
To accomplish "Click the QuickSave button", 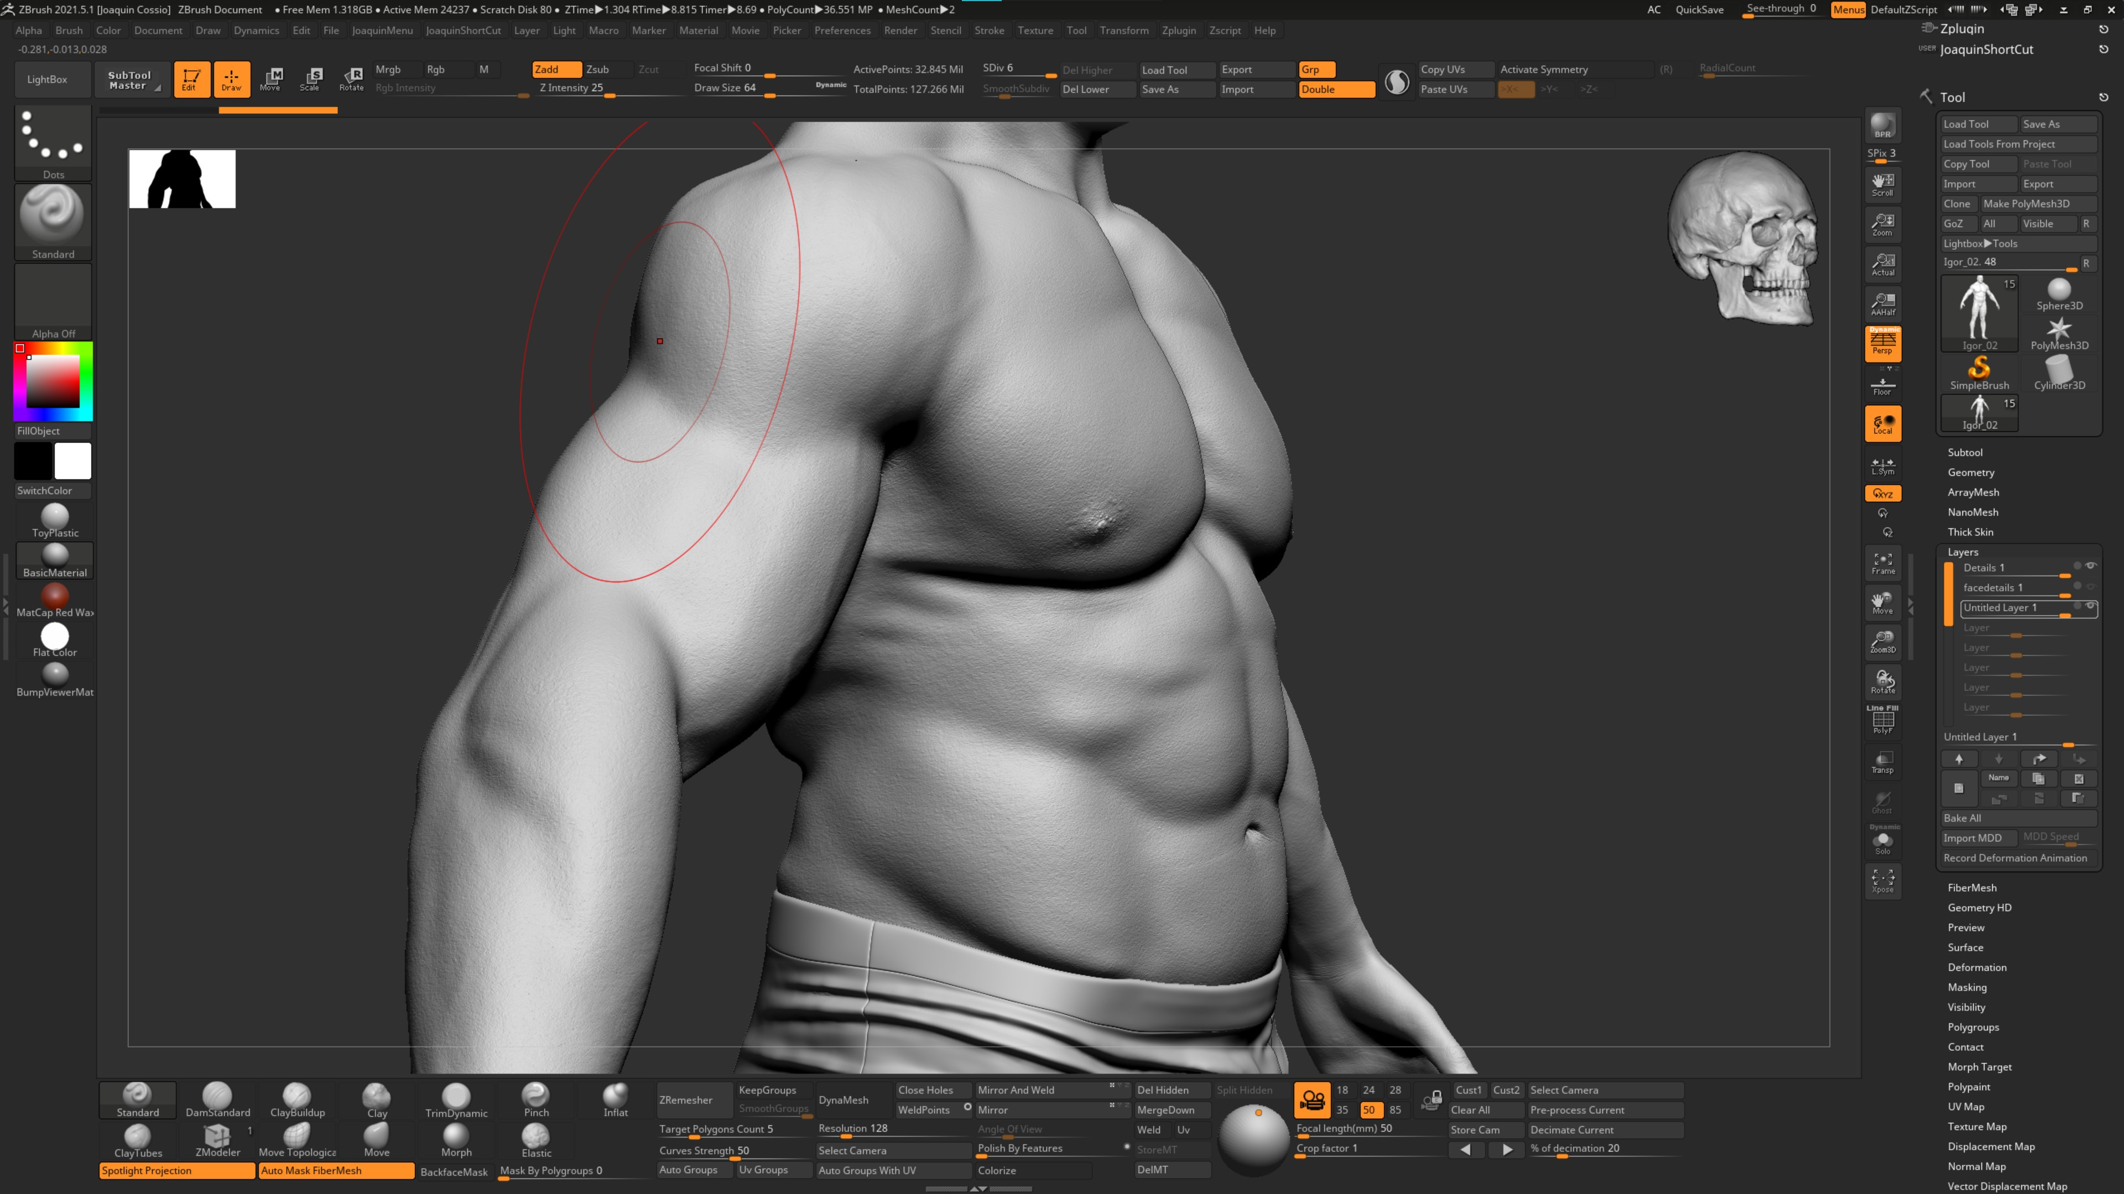I will pyautogui.click(x=1699, y=10).
